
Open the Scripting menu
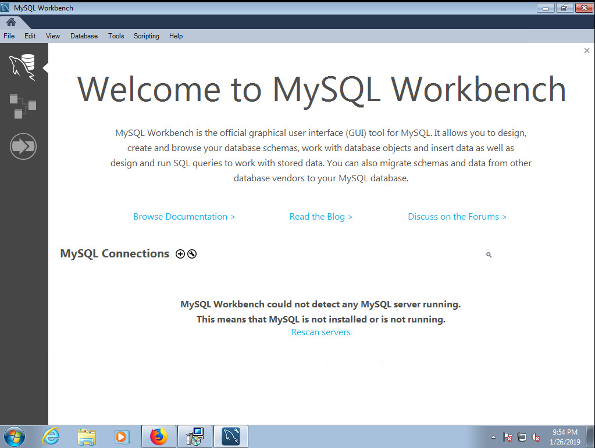pos(147,36)
